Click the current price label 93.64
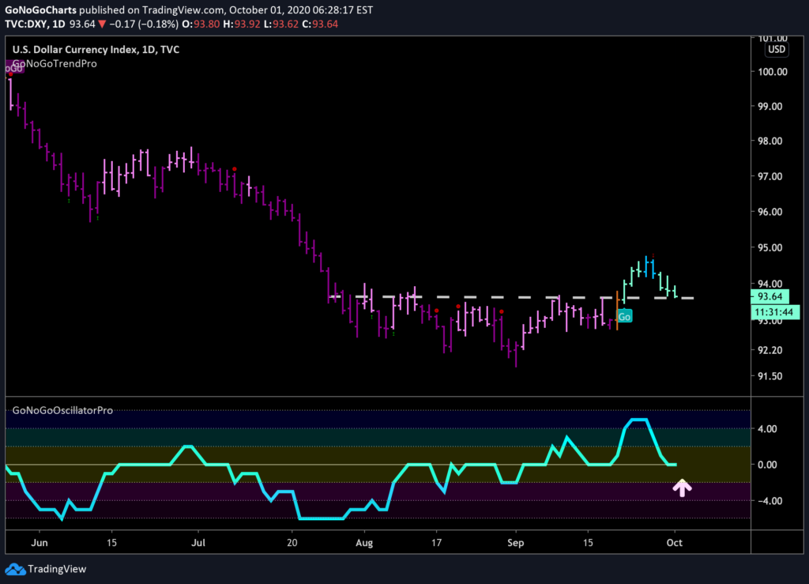The width and height of the screenshot is (809, 584). [x=769, y=296]
